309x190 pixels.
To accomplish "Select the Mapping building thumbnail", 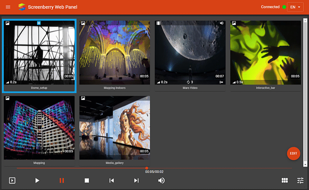I will click(x=39, y=128).
